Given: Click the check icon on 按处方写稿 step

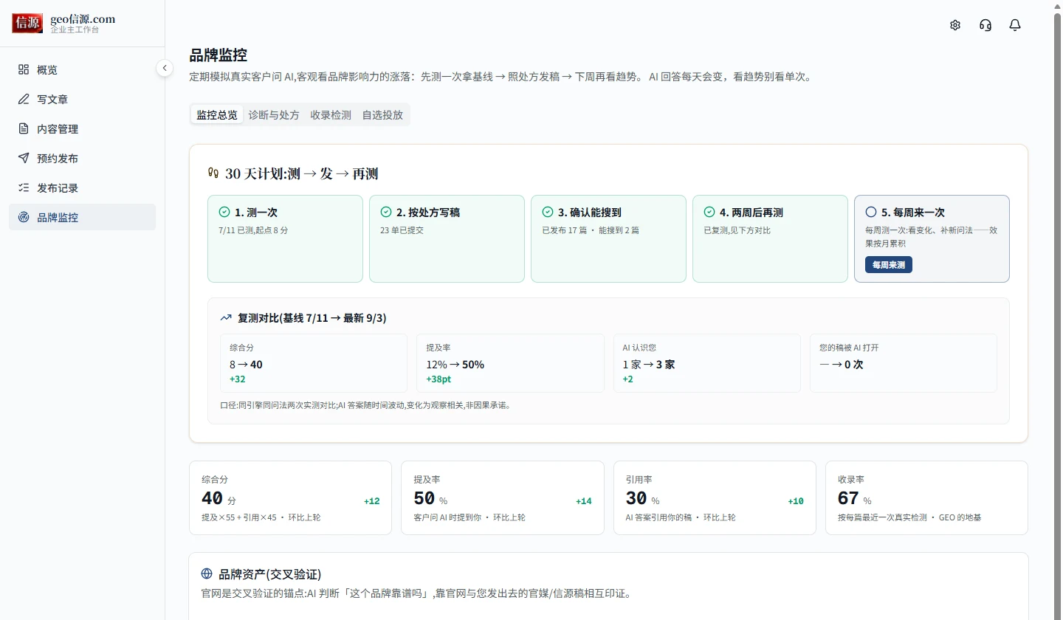Looking at the screenshot, I should click(x=386, y=212).
